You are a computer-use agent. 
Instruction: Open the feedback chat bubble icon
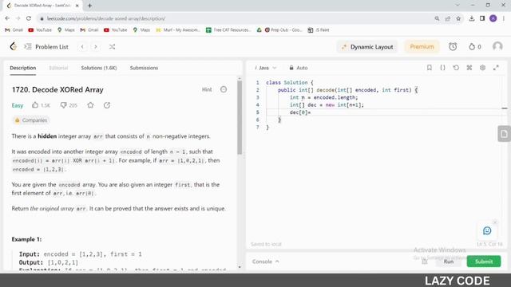pos(487,230)
